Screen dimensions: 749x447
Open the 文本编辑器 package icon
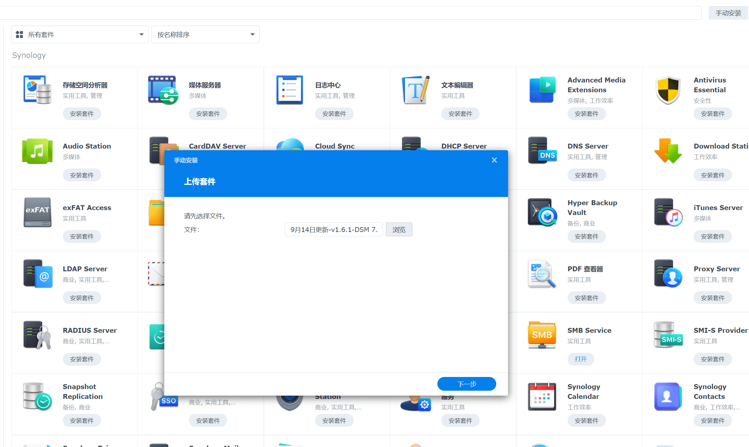[x=416, y=90]
